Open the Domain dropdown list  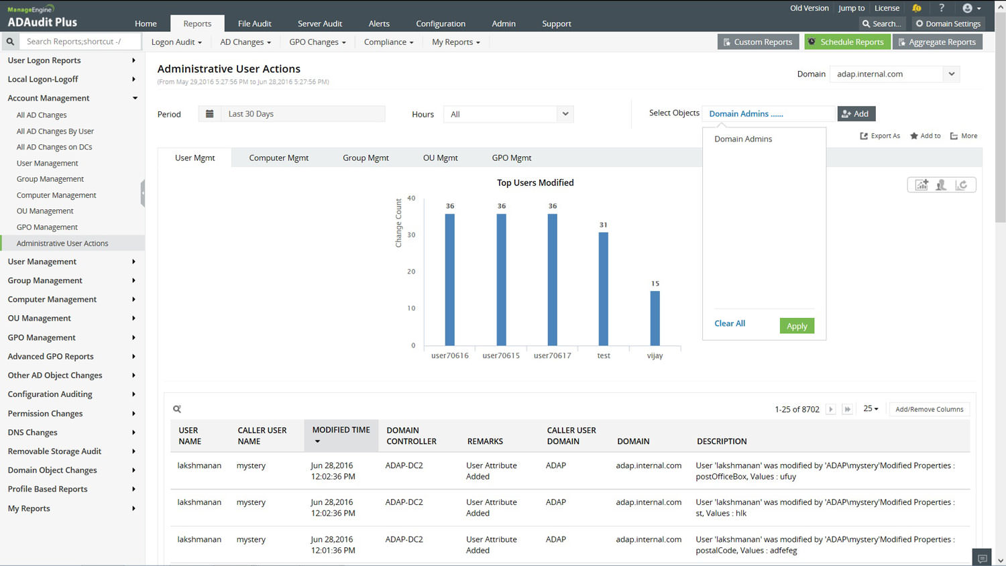pyautogui.click(x=951, y=74)
